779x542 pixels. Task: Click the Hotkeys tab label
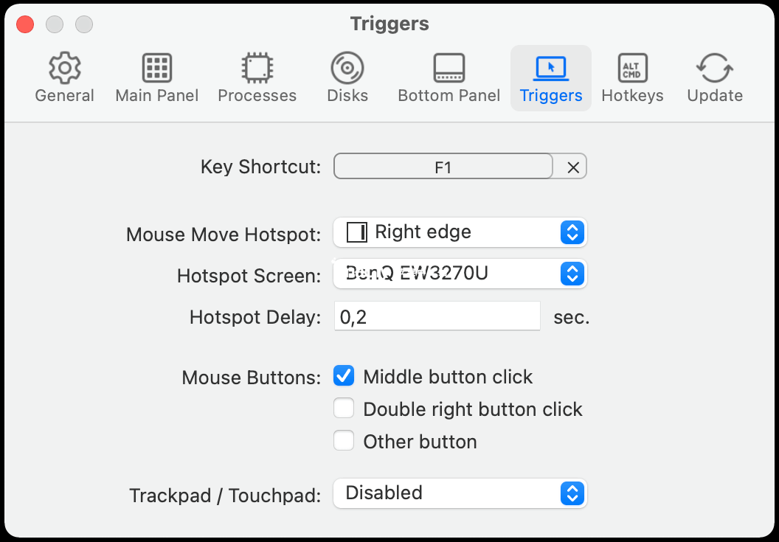click(632, 95)
